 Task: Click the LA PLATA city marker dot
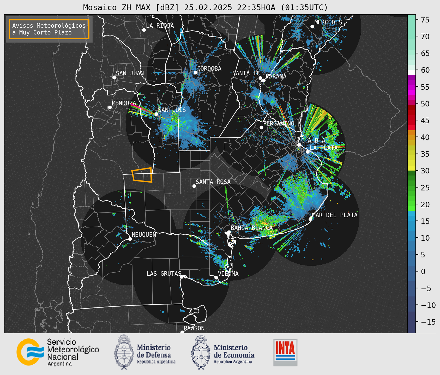tap(308, 152)
